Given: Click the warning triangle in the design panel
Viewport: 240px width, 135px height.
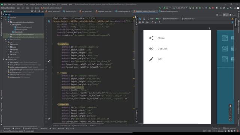Looking at the screenshot, I should point(232,19).
